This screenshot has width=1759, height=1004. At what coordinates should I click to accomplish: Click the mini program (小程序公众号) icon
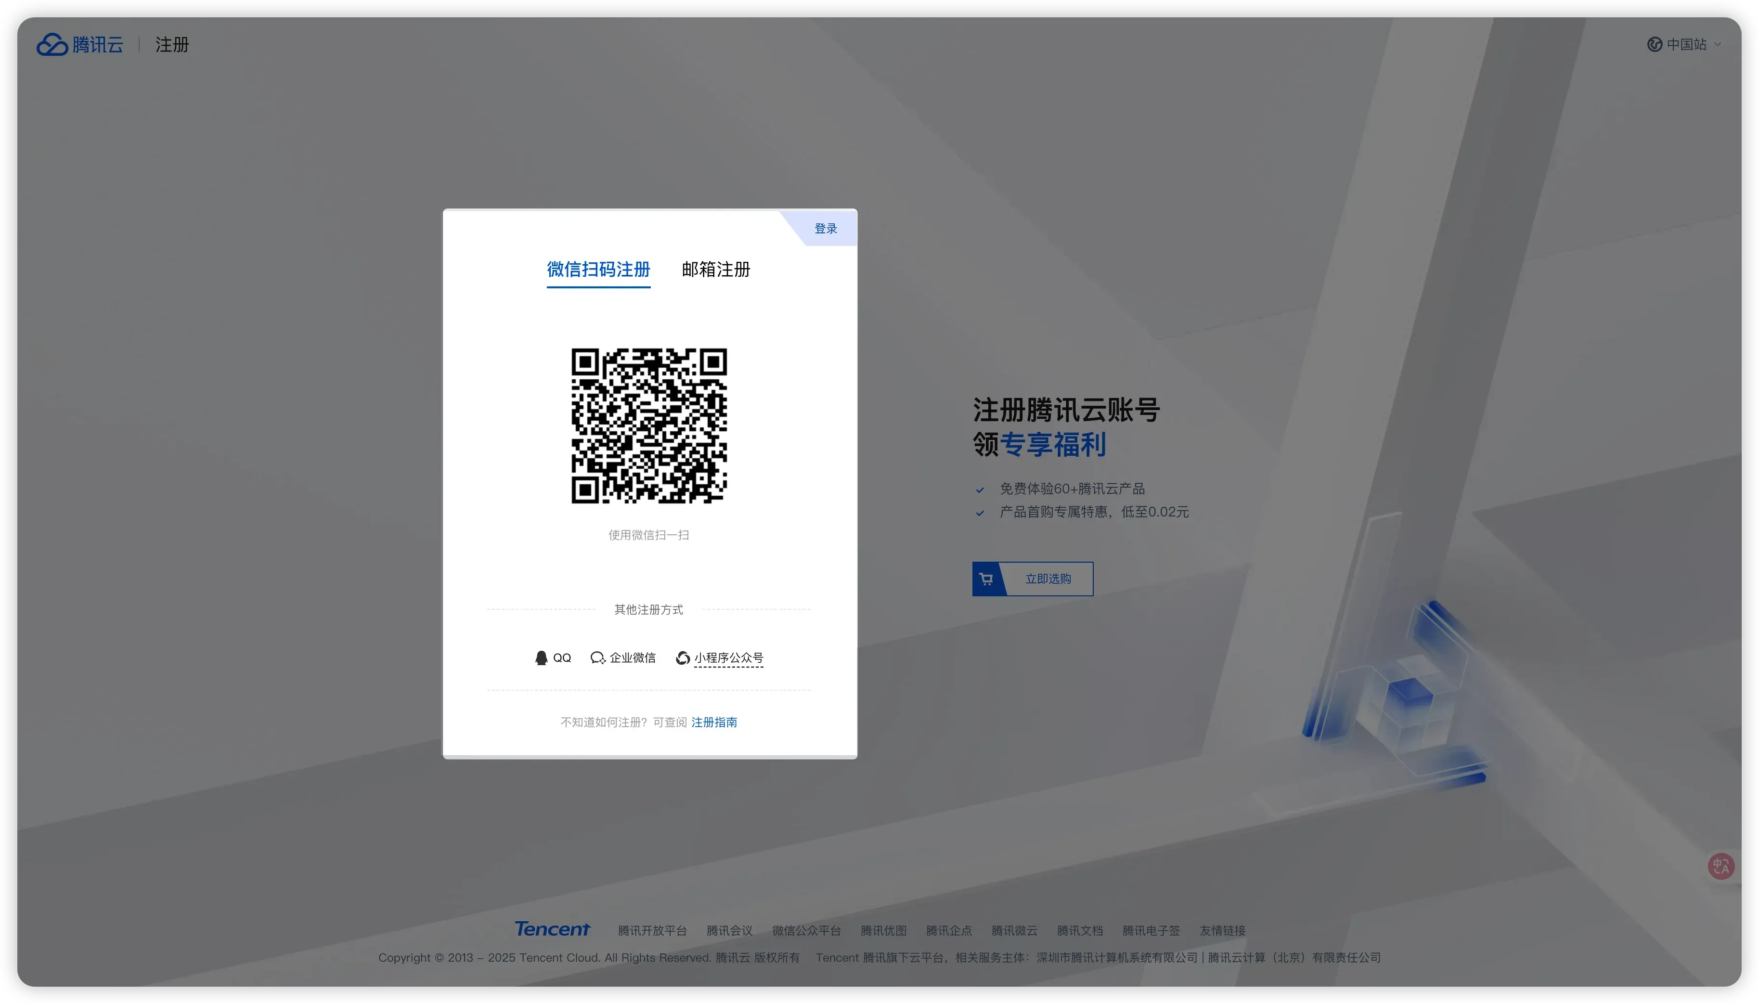pyautogui.click(x=683, y=658)
